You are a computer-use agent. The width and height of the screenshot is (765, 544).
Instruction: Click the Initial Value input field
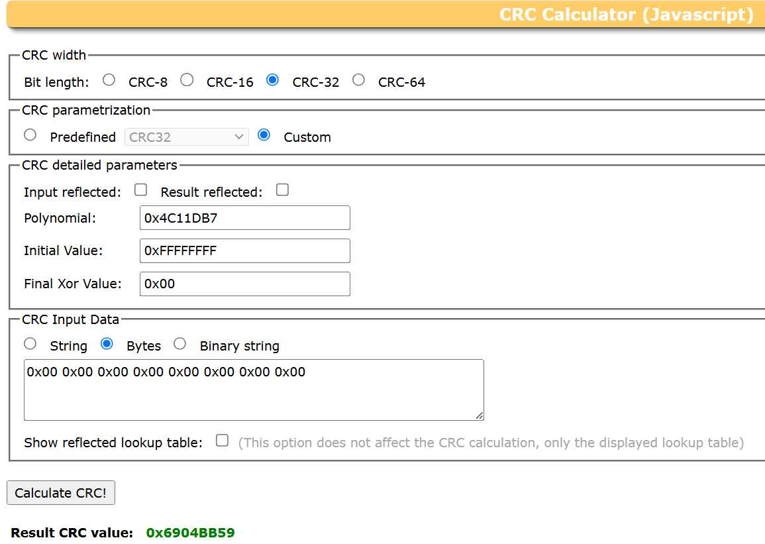tap(244, 251)
